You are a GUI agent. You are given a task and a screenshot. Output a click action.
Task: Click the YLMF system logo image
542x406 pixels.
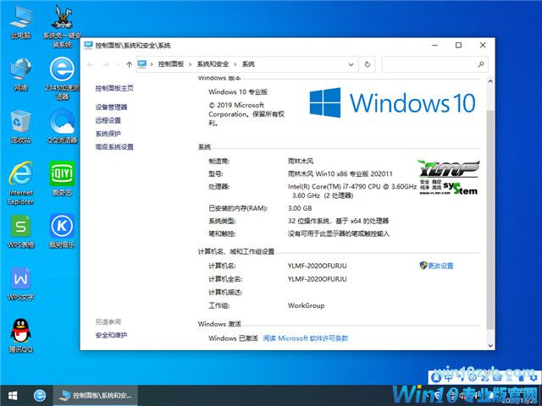point(448,177)
